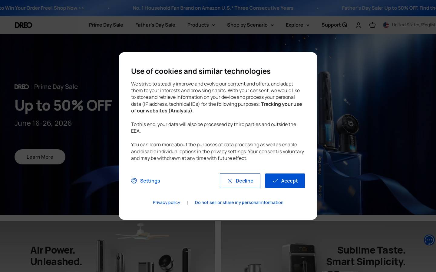Expand the Explore dropdown menu
436x272 pixels.
click(x=298, y=25)
